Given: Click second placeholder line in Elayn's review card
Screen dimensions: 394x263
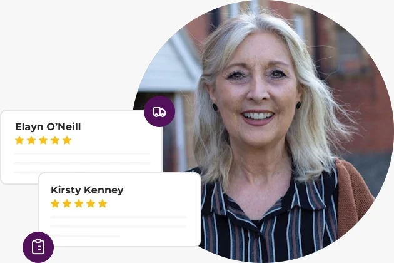Looking at the screenshot, I should pos(83,163).
